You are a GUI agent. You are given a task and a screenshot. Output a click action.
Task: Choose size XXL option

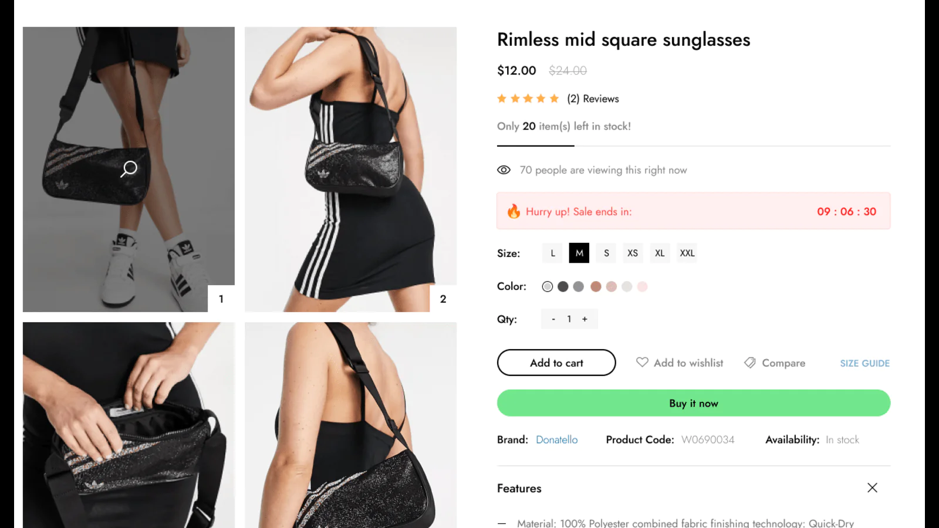pos(687,253)
